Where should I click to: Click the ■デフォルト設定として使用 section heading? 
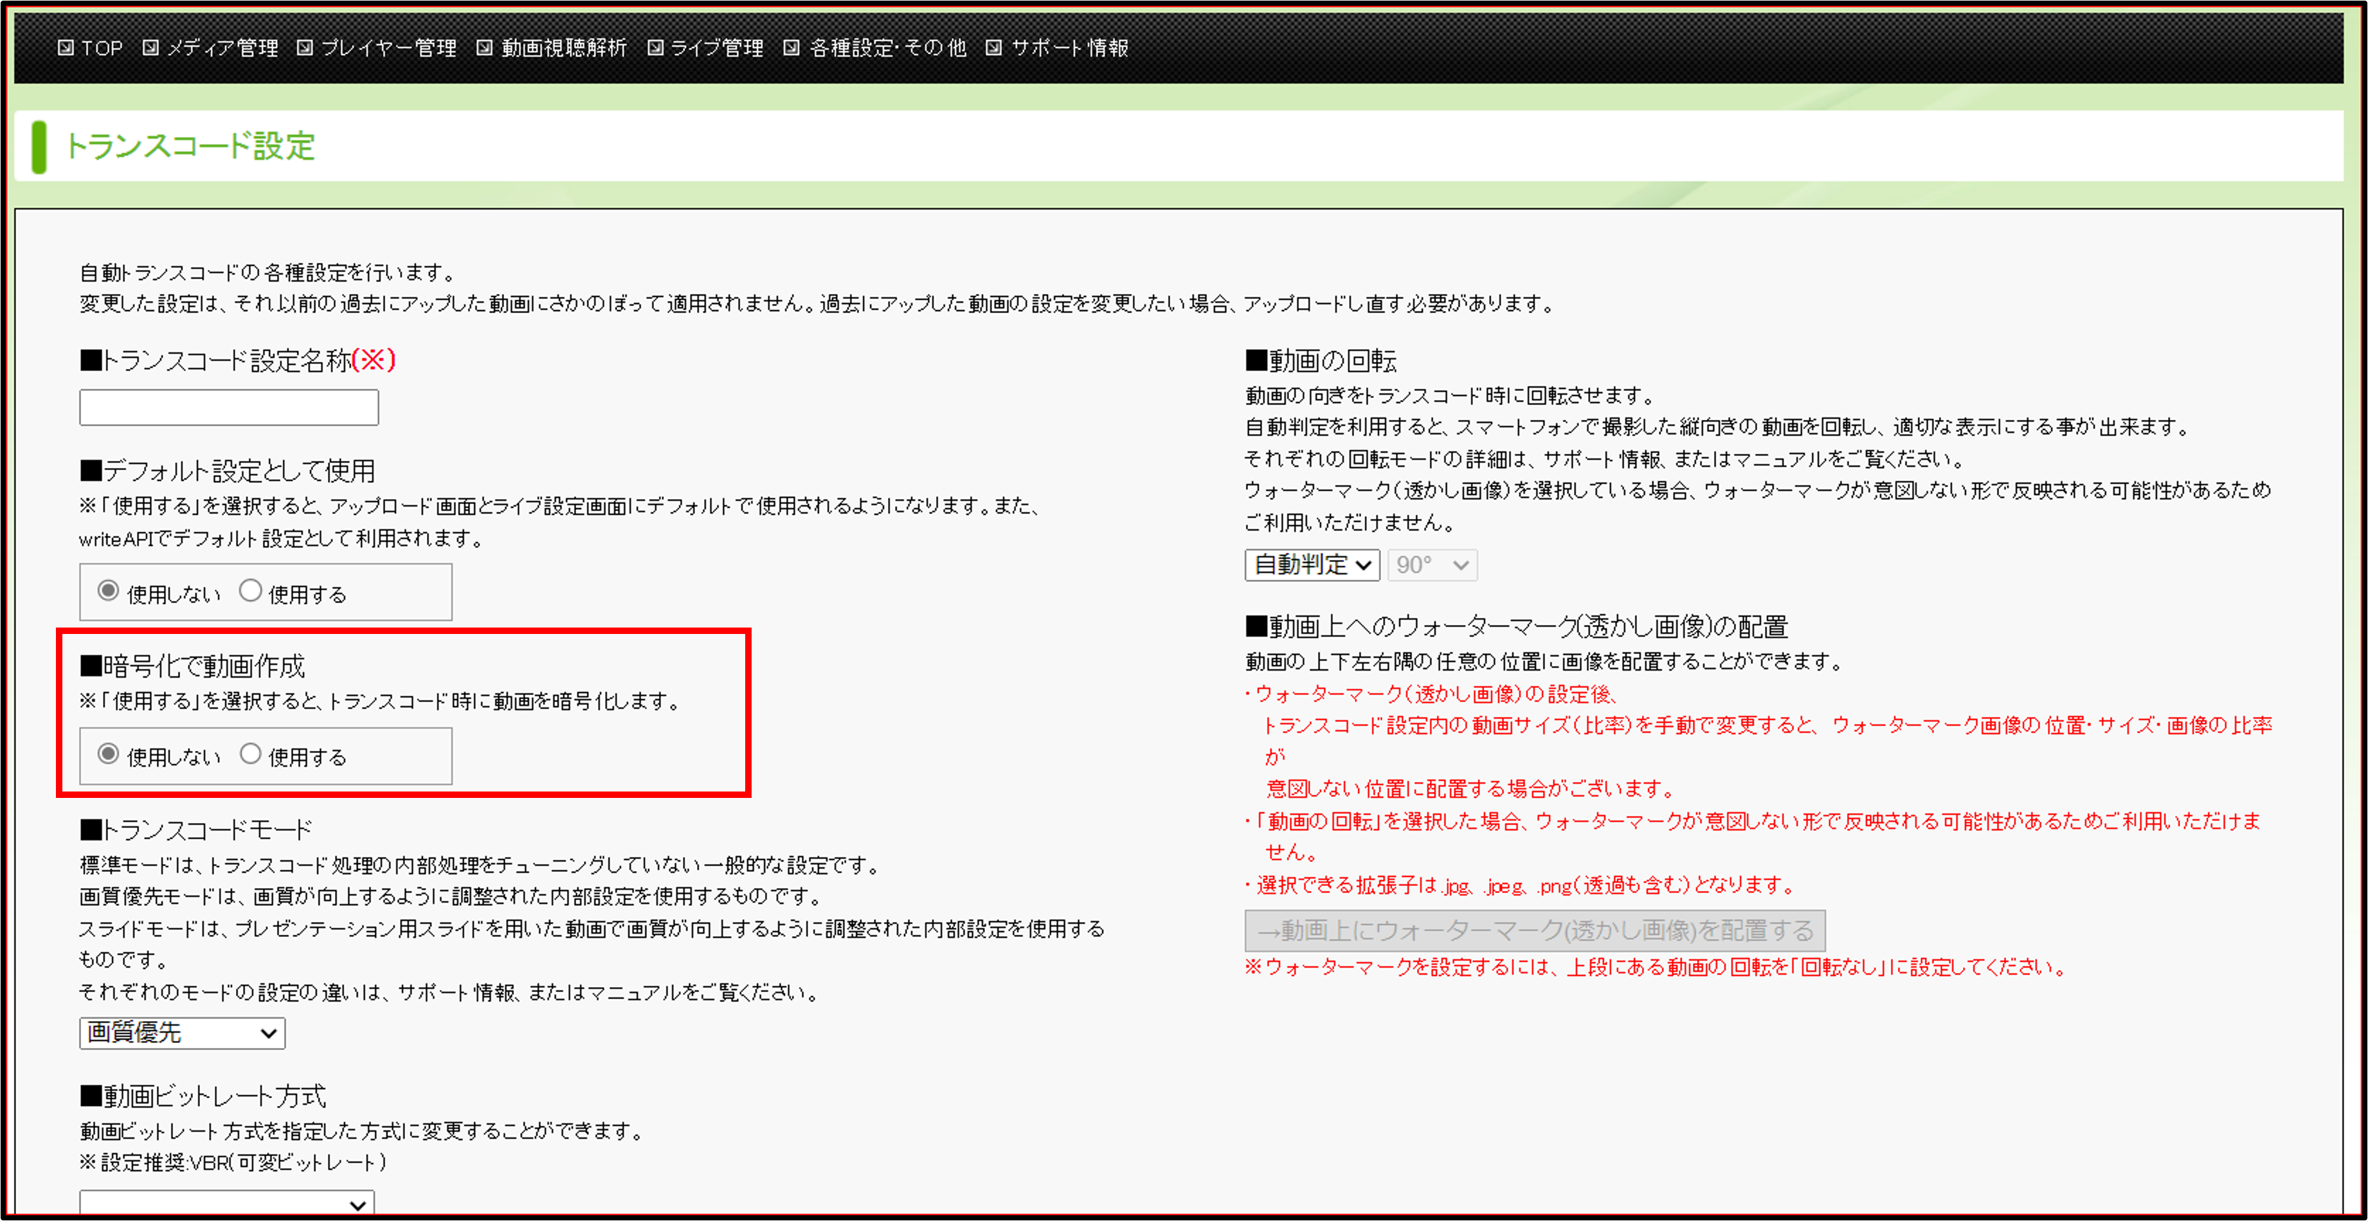point(228,471)
